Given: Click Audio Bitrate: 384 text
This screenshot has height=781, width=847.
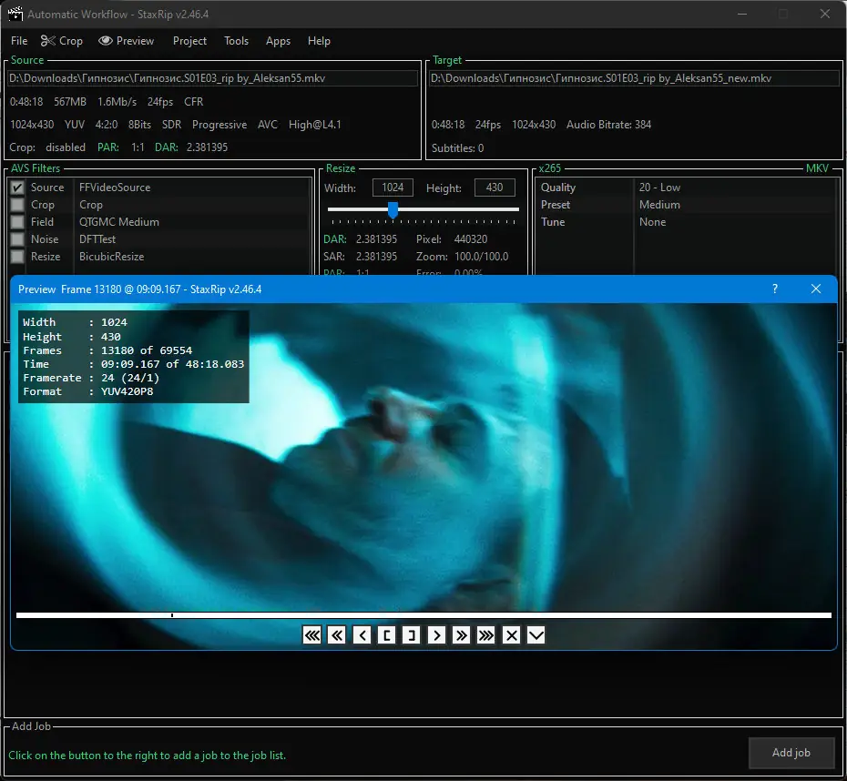Looking at the screenshot, I should [608, 125].
